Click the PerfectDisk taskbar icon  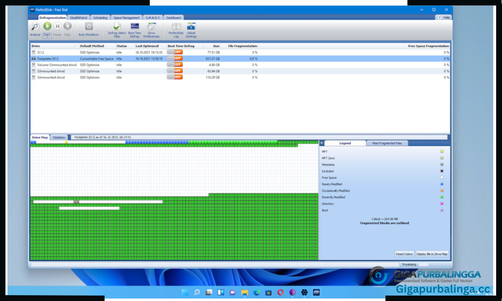click(316, 292)
